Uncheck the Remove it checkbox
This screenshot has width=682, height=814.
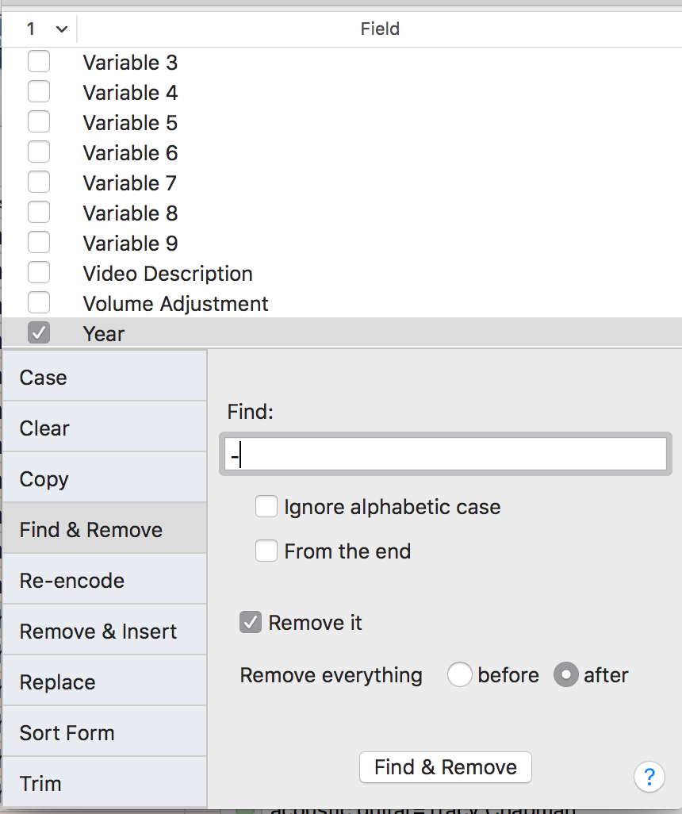pos(251,623)
